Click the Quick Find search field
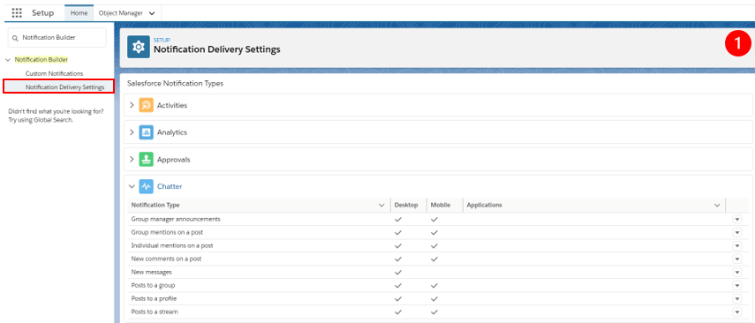This screenshot has width=755, height=323. coord(57,38)
